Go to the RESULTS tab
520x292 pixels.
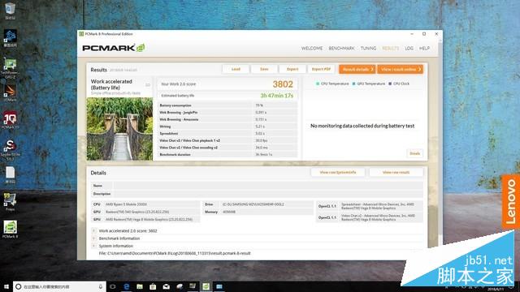[x=390, y=49]
